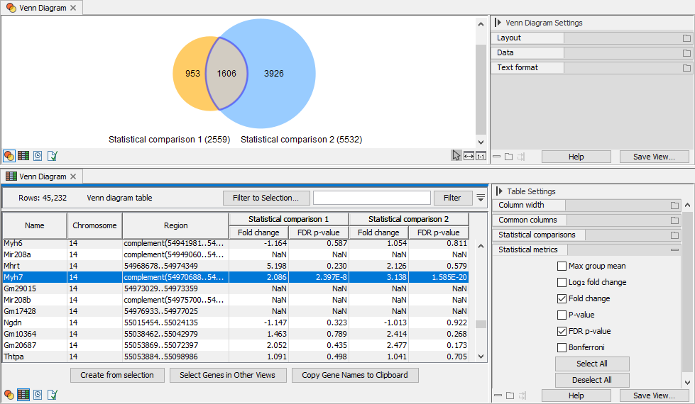The height and width of the screenshot is (404, 695).
Task: Select the arrow pointer selection tool
Action: click(456, 156)
